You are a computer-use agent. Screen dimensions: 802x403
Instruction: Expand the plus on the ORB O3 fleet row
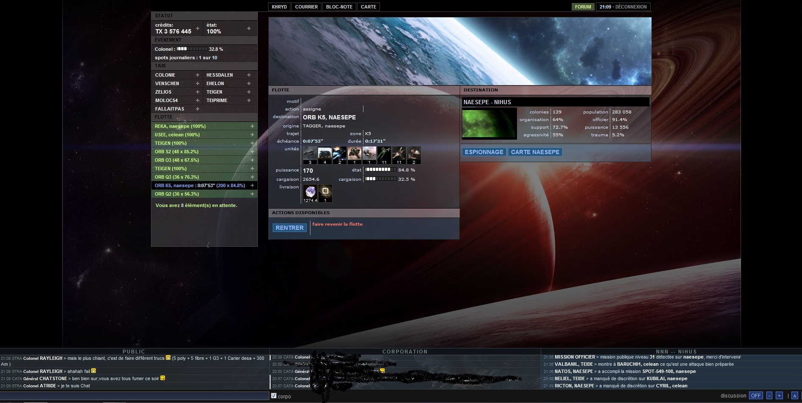click(252, 160)
